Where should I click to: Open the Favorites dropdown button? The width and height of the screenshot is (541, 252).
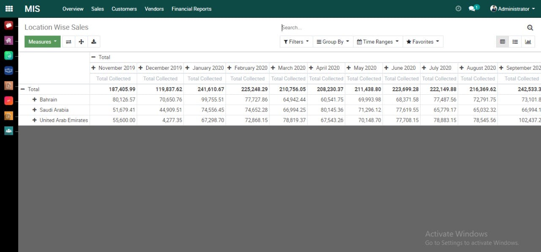click(x=423, y=41)
